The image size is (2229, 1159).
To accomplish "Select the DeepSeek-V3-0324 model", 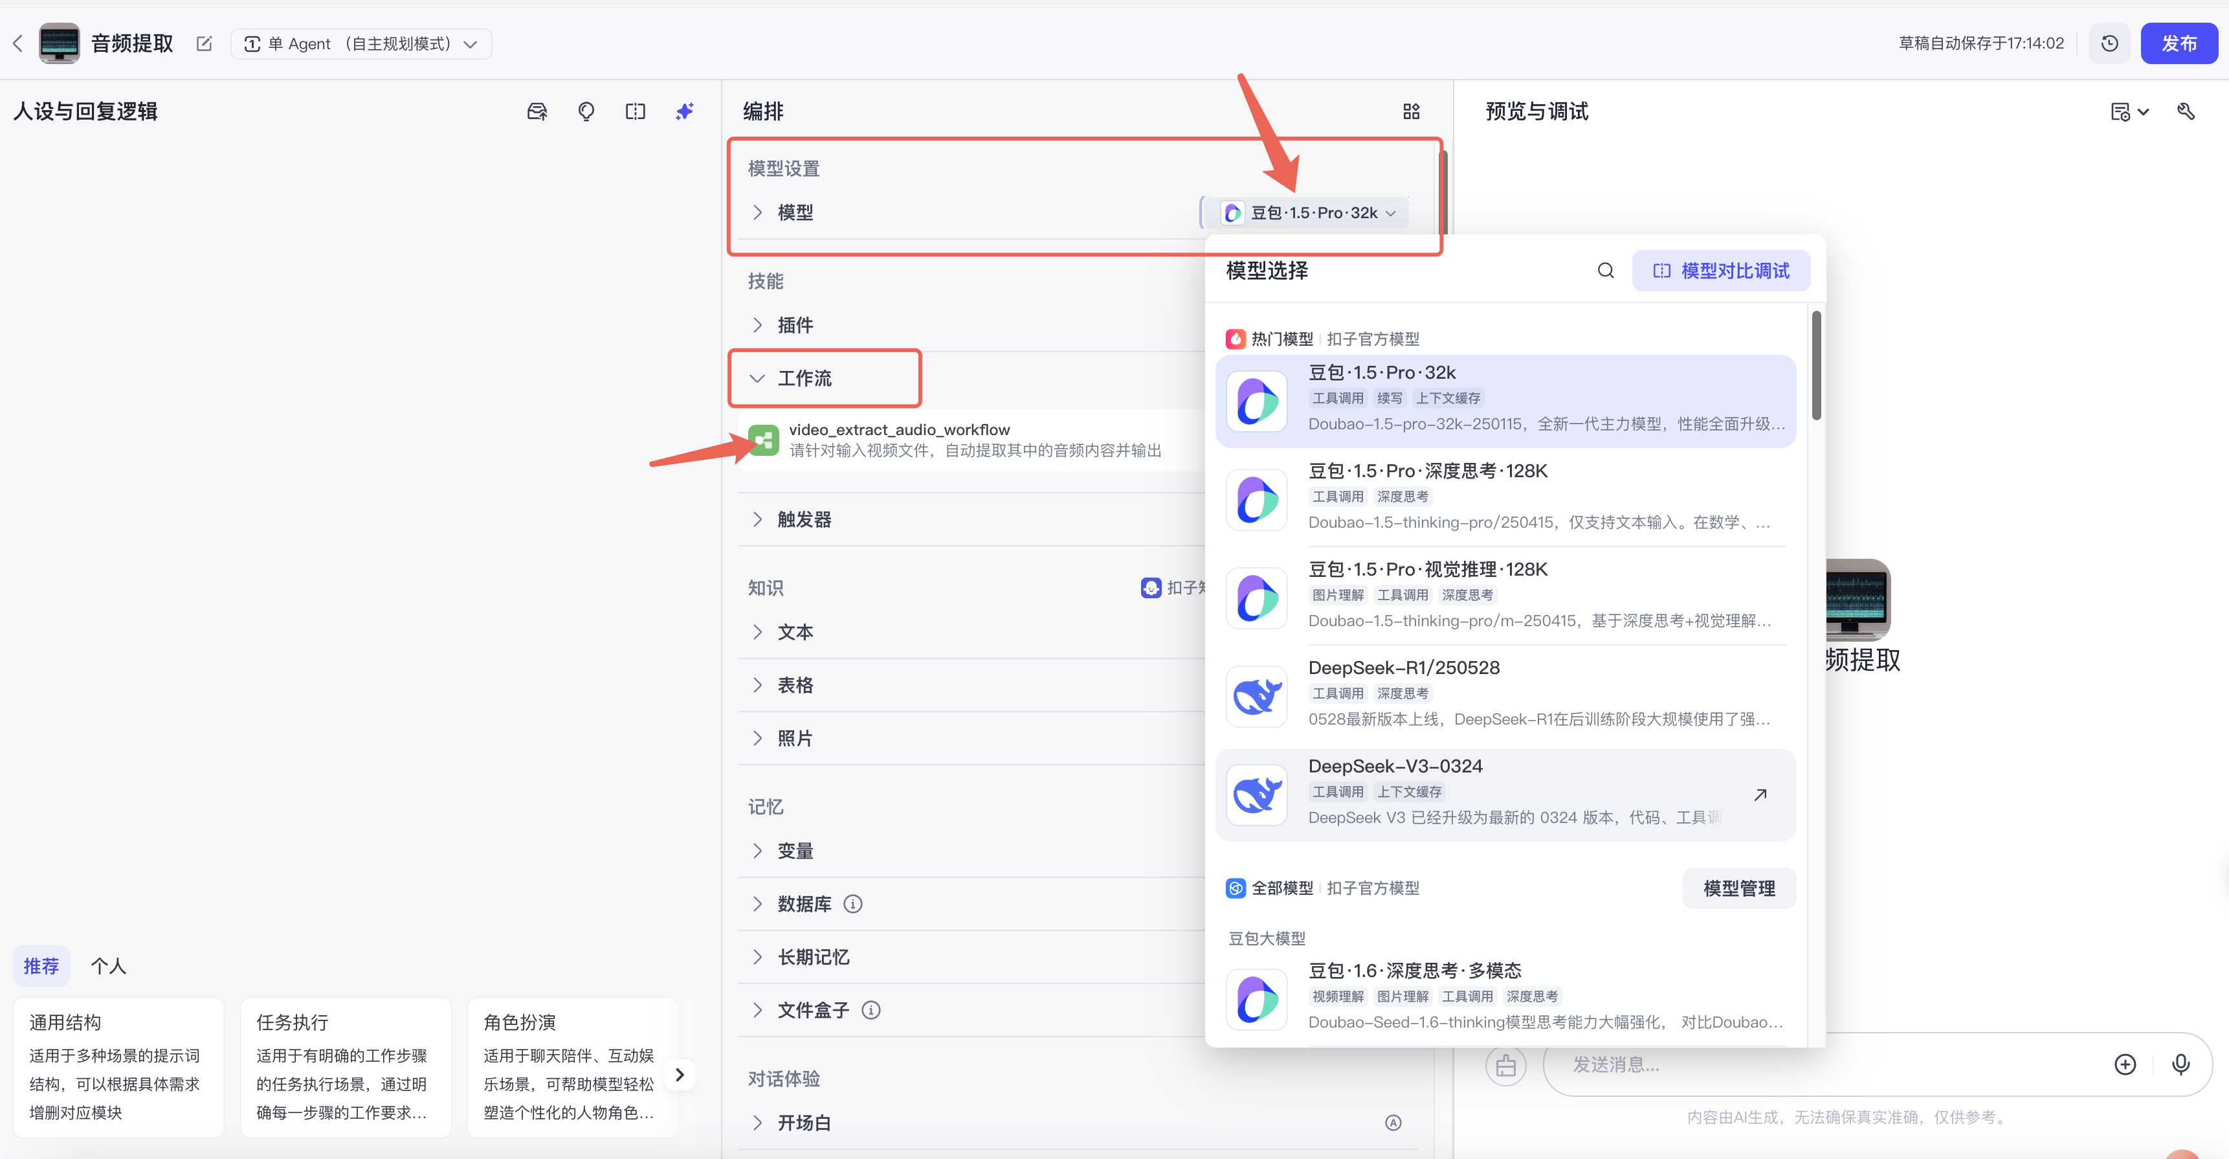I will pyautogui.click(x=1505, y=794).
